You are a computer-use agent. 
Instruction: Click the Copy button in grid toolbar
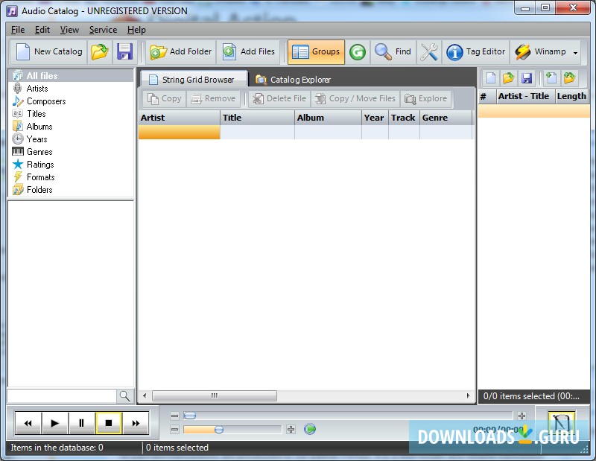164,99
